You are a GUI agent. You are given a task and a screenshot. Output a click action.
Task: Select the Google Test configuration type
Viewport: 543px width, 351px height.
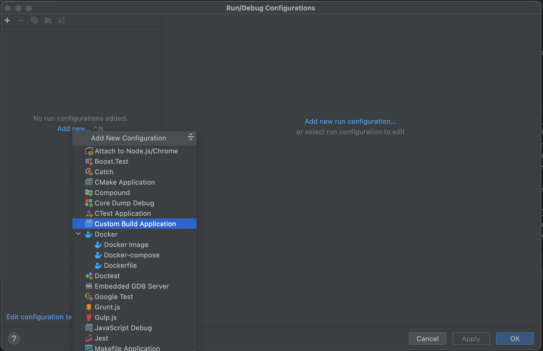(x=114, y=297)
